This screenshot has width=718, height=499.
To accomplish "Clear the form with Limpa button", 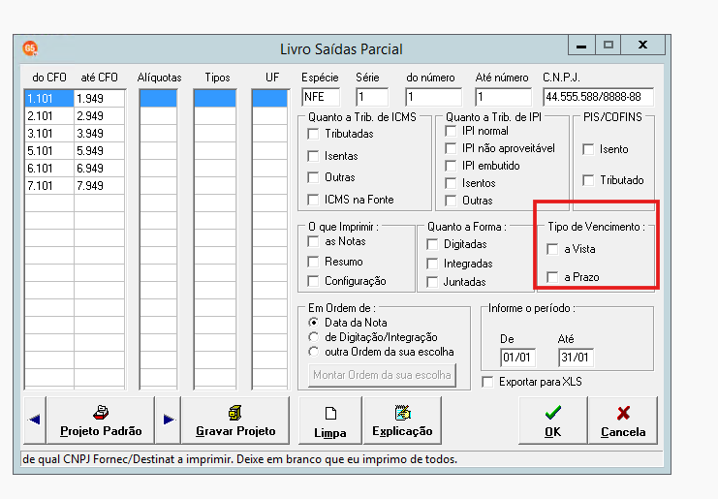I will tap(330, 421).
